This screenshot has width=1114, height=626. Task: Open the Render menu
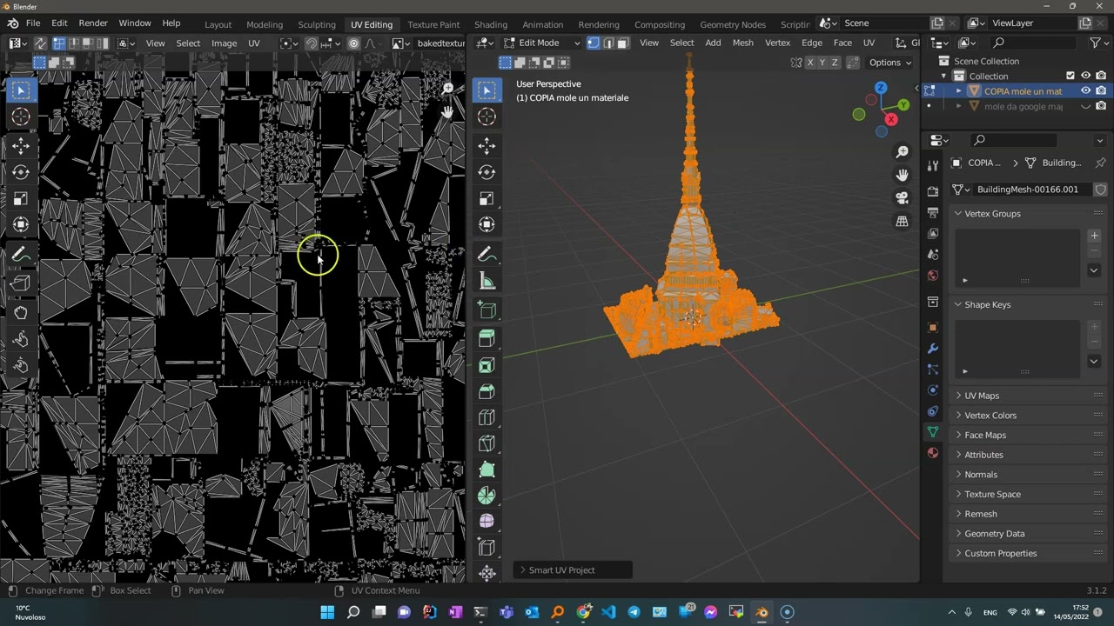(x=93, y=23)
